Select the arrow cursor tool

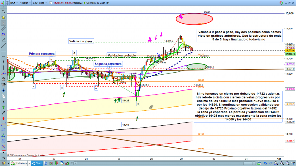coord(3,23)
